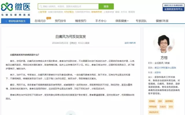The width and height of the screenshot is (185, 115).
Task: Click heading 白癜风复发发作的病因是什么?
Action: (x=25, y=55)
